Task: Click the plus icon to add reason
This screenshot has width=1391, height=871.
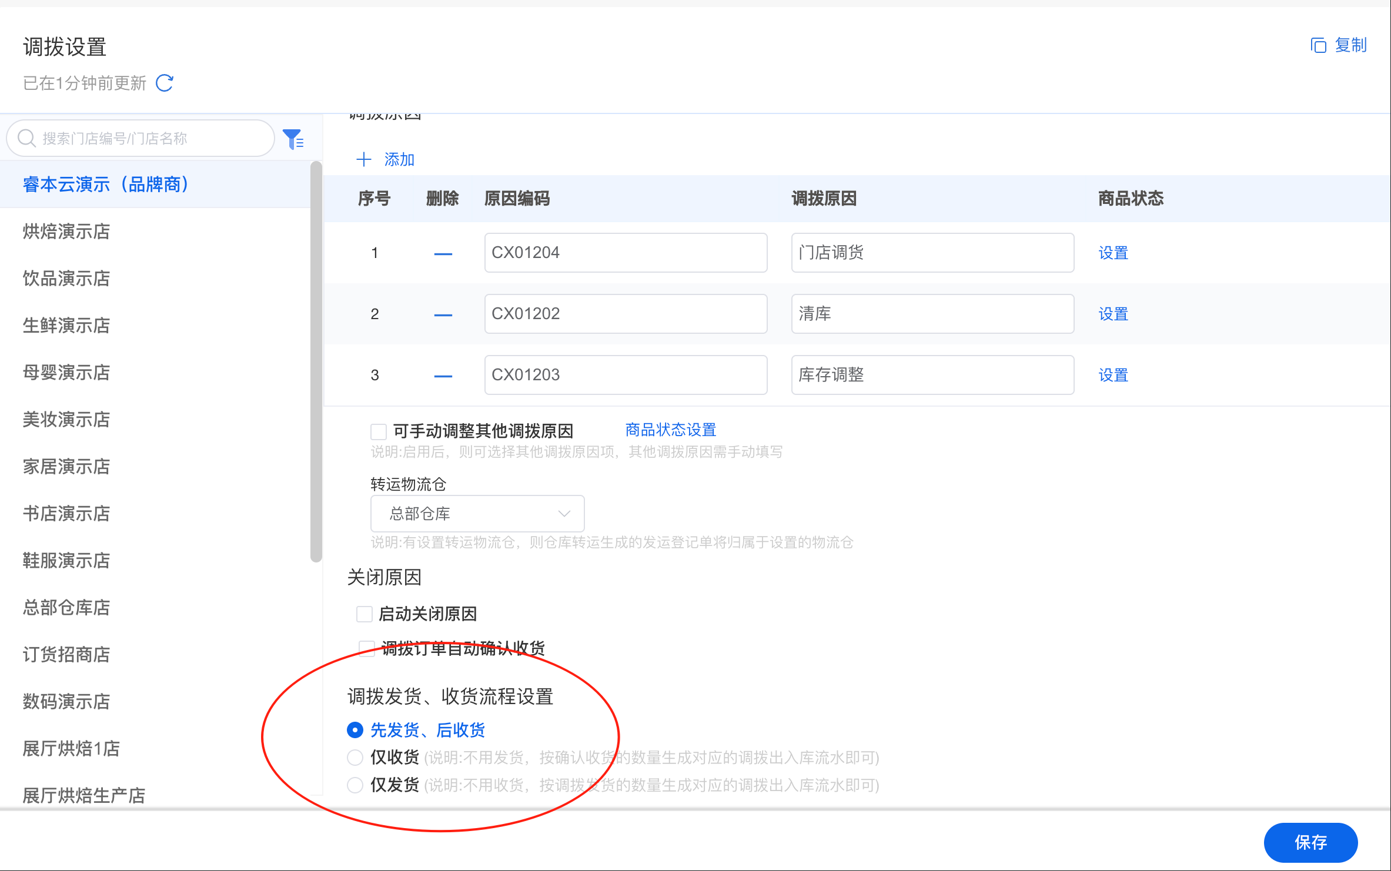Action: pyautogui.click(x=364, y=159)
